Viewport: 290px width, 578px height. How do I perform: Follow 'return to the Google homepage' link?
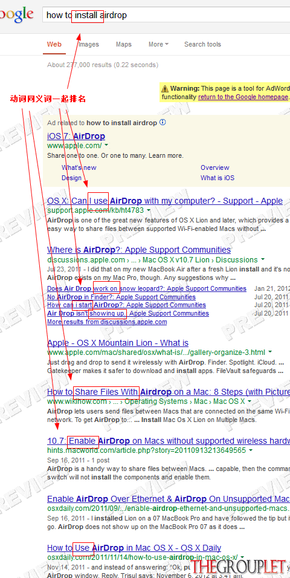coord(243,97)
